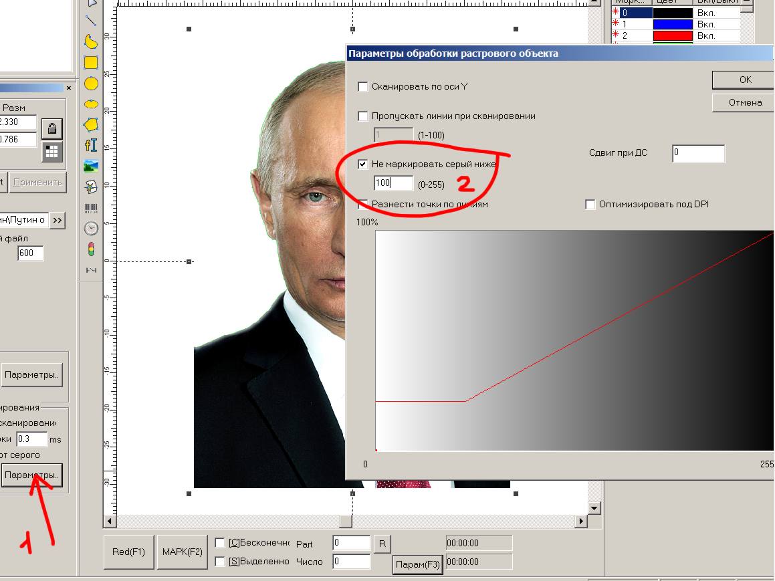Image resolution: width=775 pixels, height=581 pixels.
Task: Enable 'Оптимизировать под DPI' checkbox
Action: pyautogui.click(x=590, y=205)
